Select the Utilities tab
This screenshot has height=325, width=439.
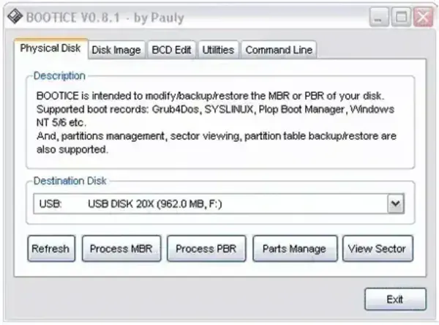coord(218,50)
